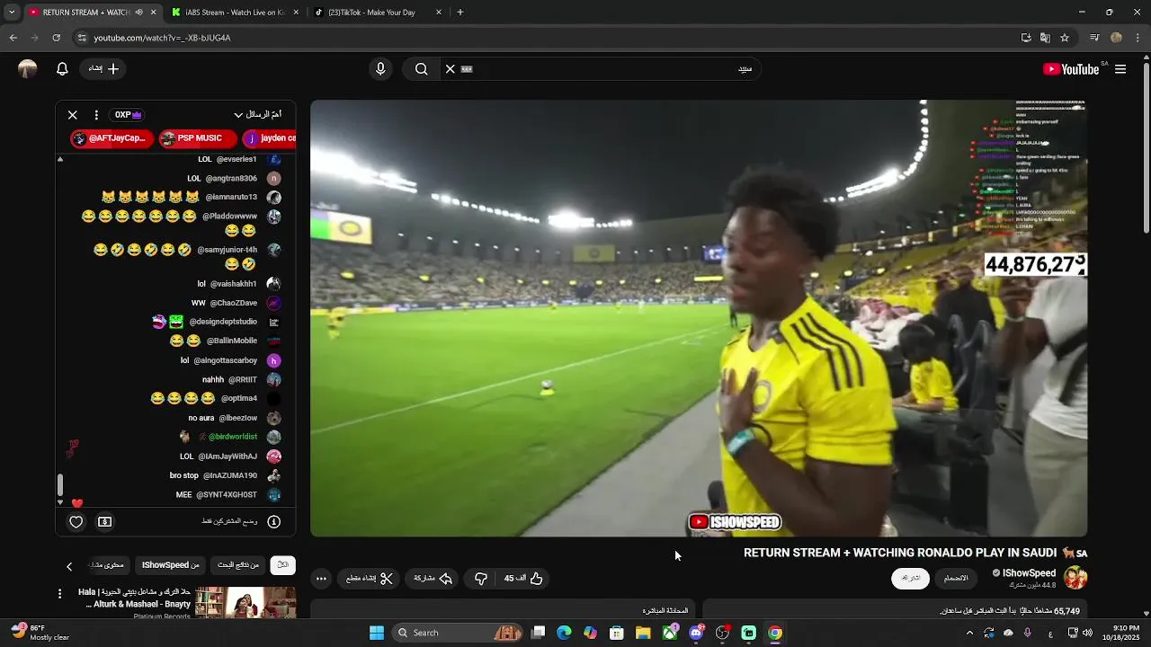Create a clip with scissors button

(370, 579)
